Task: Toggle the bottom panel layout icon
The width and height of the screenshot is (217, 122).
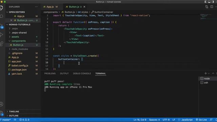Action: coord(209,2)
